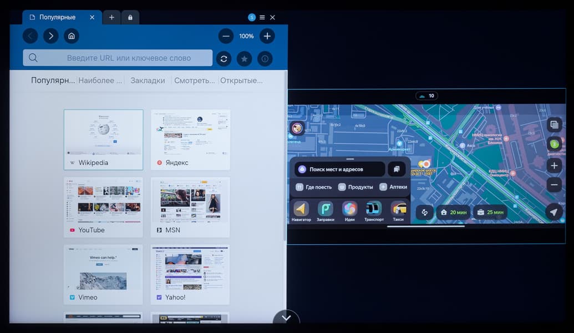Viewport: 574px width, 333px height.
Task: Reload the current browser page
Action: tap(223, 59)
